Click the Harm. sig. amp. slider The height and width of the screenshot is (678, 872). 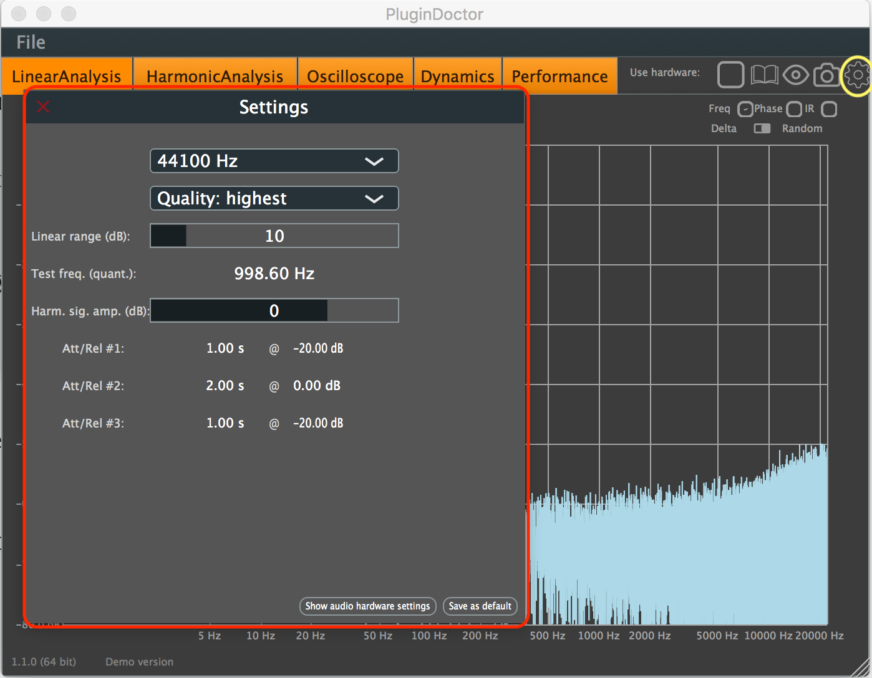tap(274, 310)
